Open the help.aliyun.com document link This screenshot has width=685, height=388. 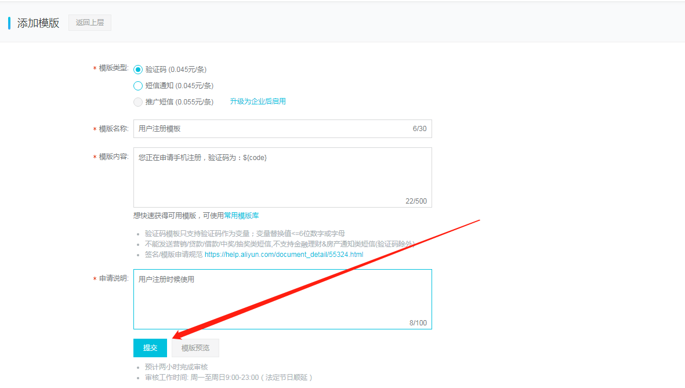(x=284, y=254)
